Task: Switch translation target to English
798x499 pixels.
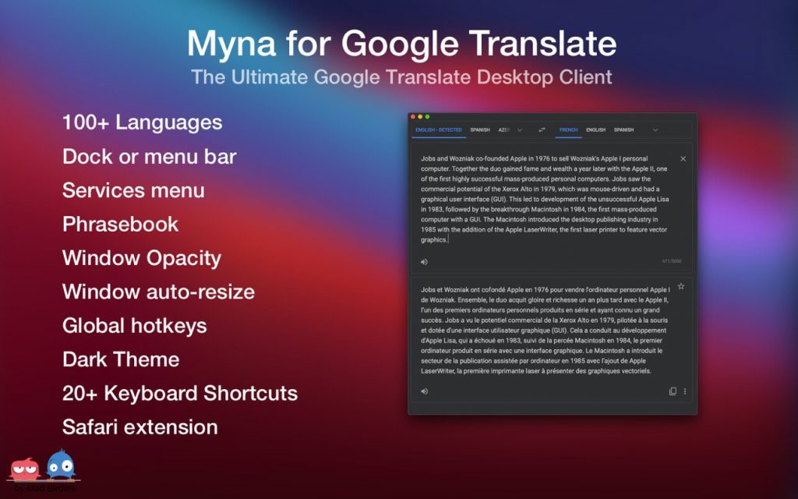Action: tap(595, 129)
